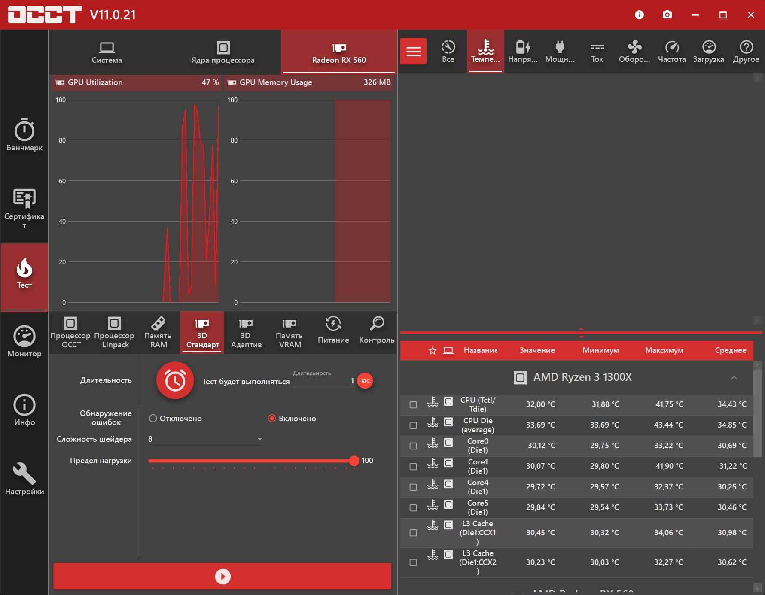Image resolution: width=765 pixels, height=595 pixels.
Task: Click the favorites star column header
Action: click(433, 350)
